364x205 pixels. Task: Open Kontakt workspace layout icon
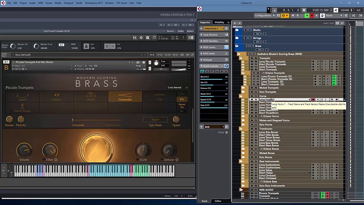pyautogui.click(x=148, y=38)
